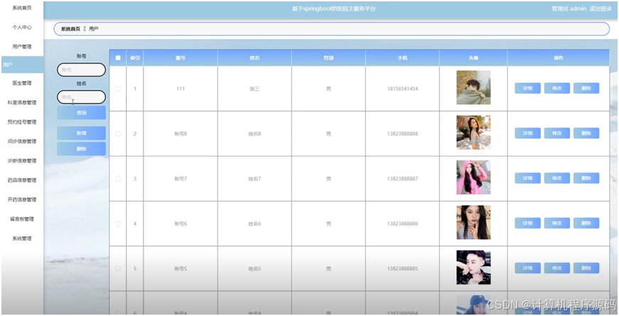Image resolution: width=619 pixels, height=316 pixels.
Task: Click 修改 for 姓名7 row
Action: [x=556, y=178]
